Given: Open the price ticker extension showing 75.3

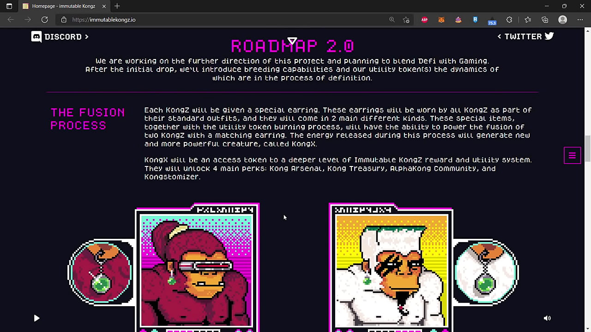Looking at the screenshot, I should (x=492, y=20).
